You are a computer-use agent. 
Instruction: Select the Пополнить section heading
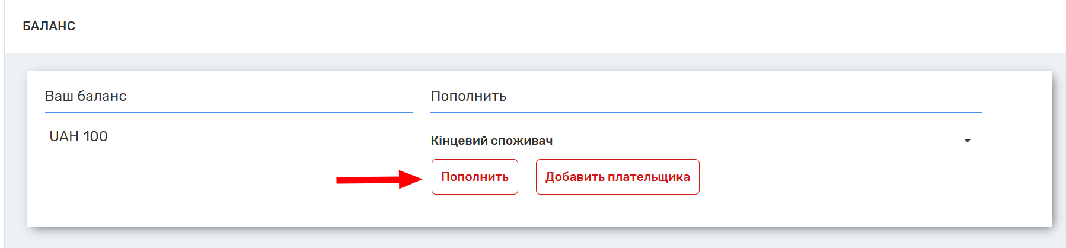(468, 96)
